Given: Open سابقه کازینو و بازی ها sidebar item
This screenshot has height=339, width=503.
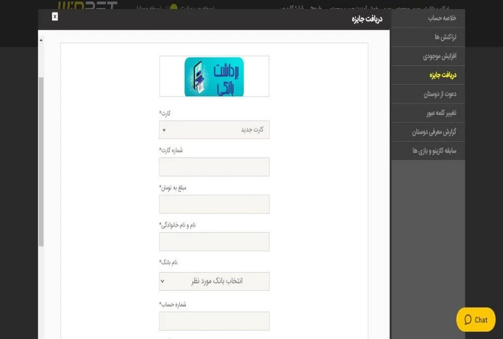Looking at the screenshot, I should [x=428, y=151].
